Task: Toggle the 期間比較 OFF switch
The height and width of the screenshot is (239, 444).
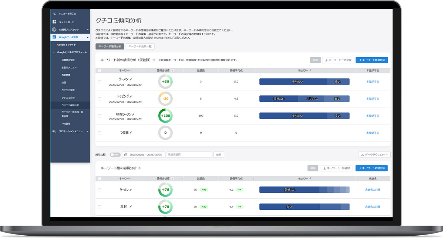Action: pos(115,155)
